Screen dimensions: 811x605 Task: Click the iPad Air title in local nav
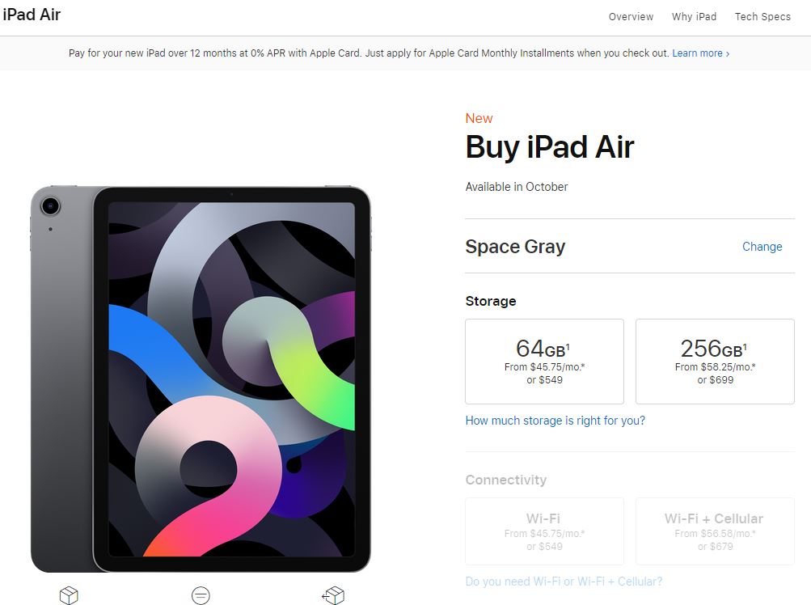[x=32, y=15]
